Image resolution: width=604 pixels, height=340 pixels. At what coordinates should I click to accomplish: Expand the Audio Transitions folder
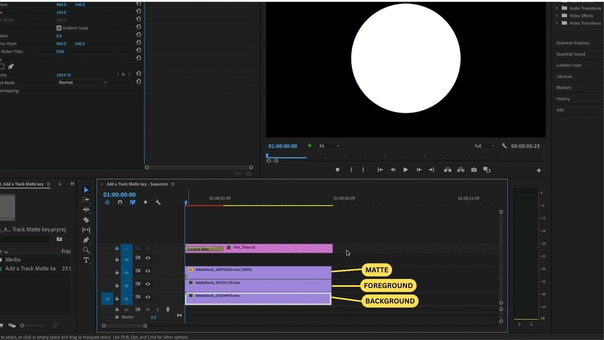(x=557, y=8)
